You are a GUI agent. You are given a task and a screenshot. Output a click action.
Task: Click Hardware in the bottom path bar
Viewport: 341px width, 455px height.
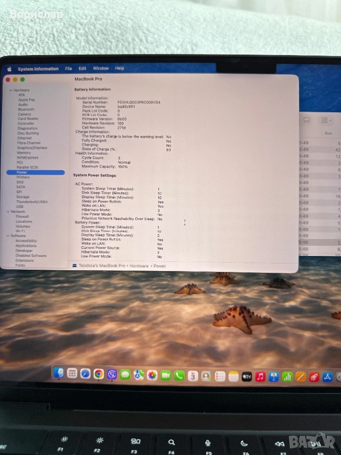pos(139,266)
